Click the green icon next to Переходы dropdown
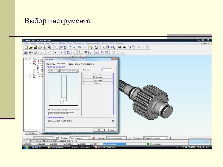The height and width of the screenshot is (167, 223). pyautogui.click(x=129, y=138)
